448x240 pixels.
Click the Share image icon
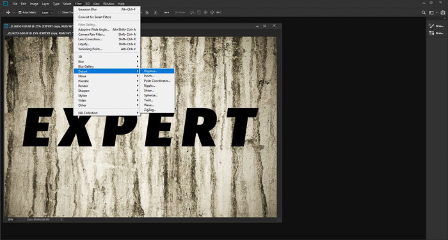point(443,13)
